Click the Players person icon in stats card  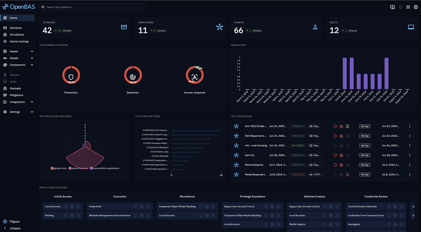[x=315, y=27]
